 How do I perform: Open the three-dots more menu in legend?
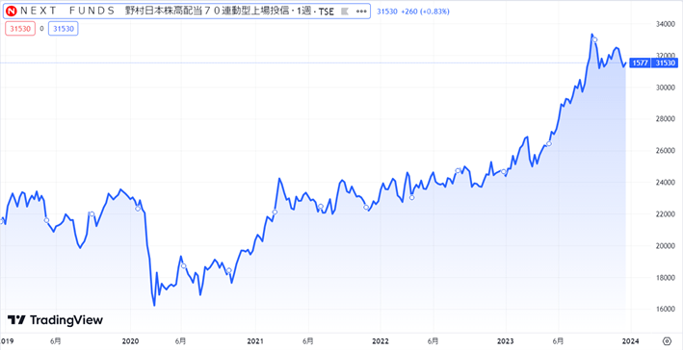point(361,12)
